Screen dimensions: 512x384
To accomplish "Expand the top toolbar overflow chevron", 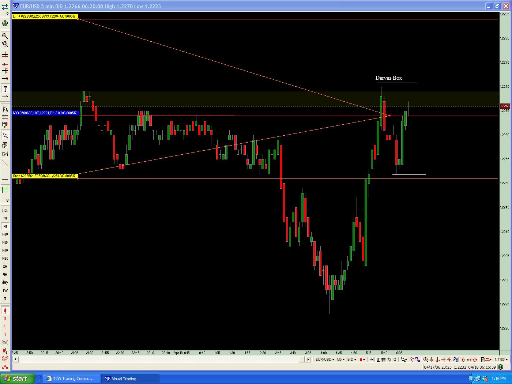I will 7,13.
